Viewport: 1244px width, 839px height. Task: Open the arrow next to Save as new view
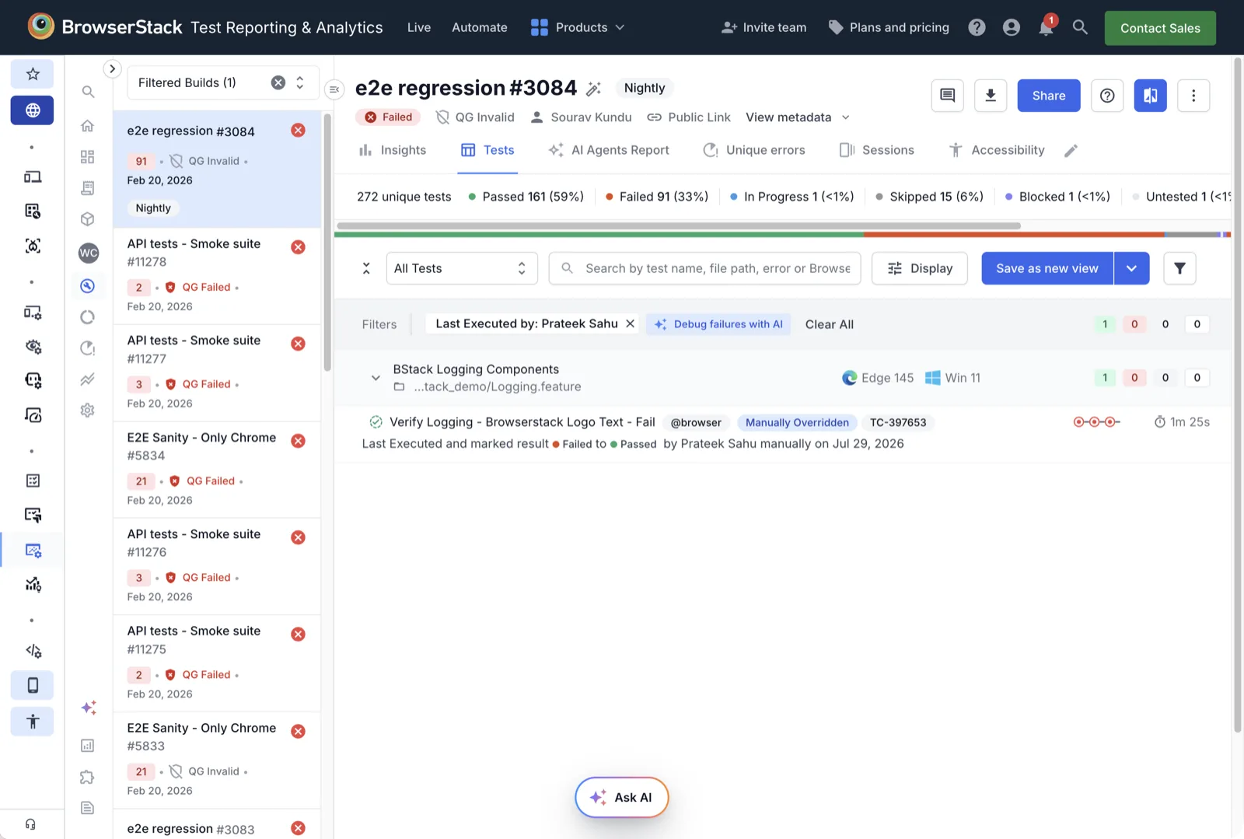pyautogui.click(x=1132, y=268)
